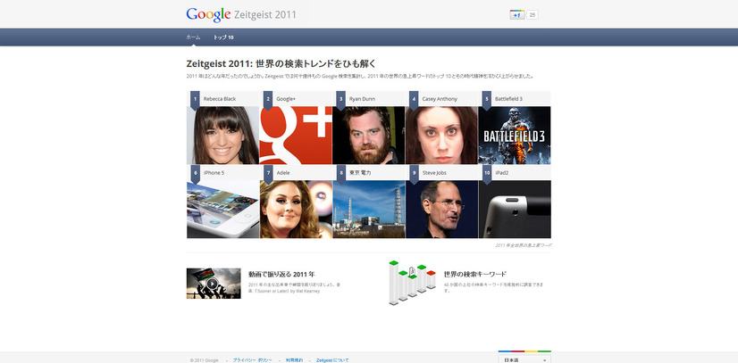Open the Zeitgeist について footer link

[x=332, y=360]
